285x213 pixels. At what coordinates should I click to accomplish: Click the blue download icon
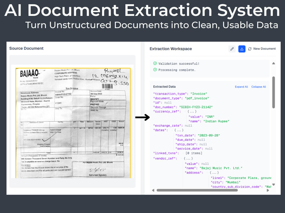point(242,49)
